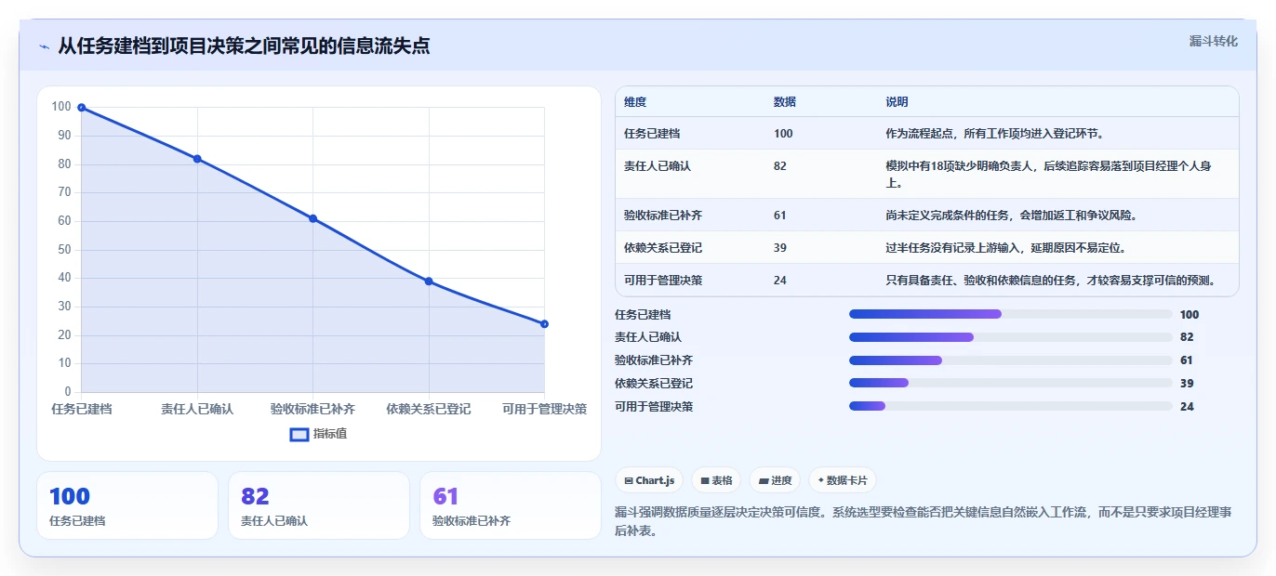This screenshot has height=576, width=1276.
Task: Open the data card showing 82 责任人已确认
Action: pos(319,505)
